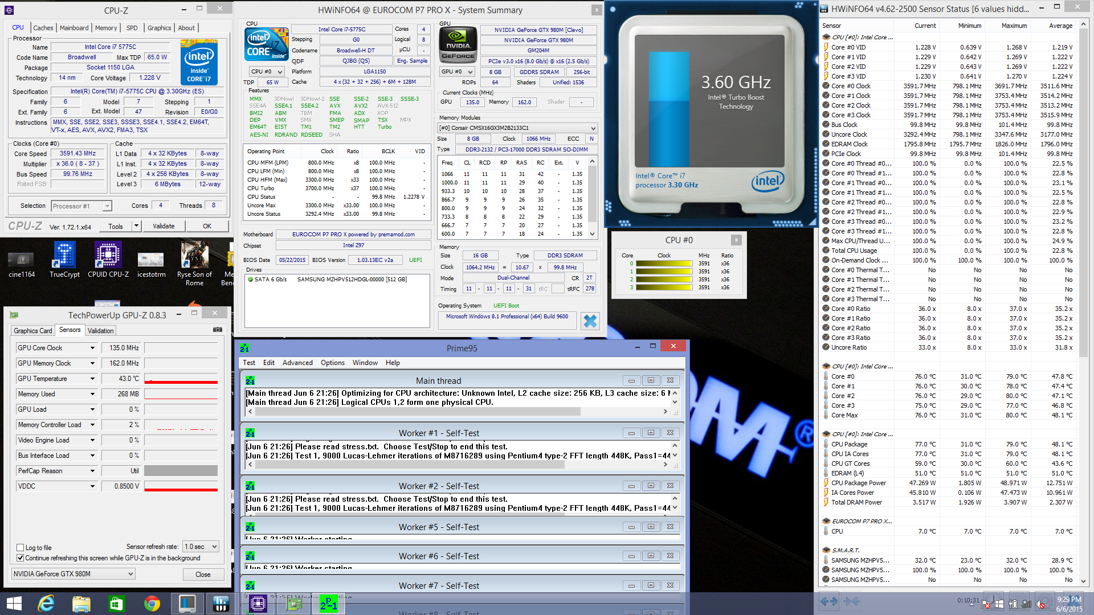Screen dimensions: 1094x615
Task: Open the VDDC sensor dropdown
Action: [92, 486]
